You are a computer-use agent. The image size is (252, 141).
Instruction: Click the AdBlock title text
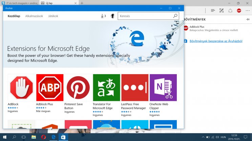[x=13, y=104]
